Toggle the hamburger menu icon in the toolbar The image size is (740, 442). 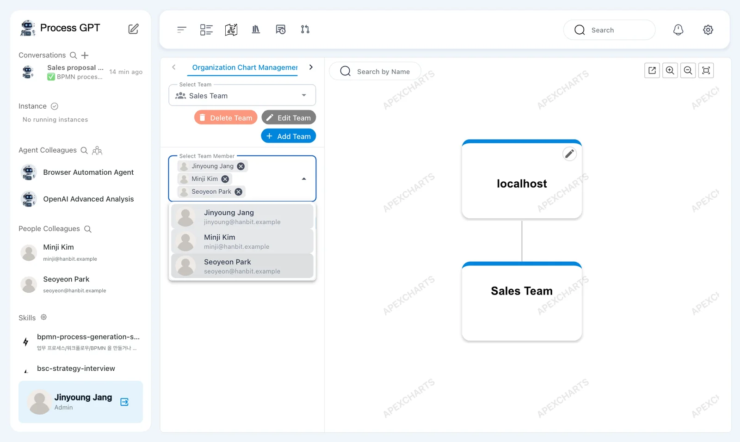[x=182, y=30]
